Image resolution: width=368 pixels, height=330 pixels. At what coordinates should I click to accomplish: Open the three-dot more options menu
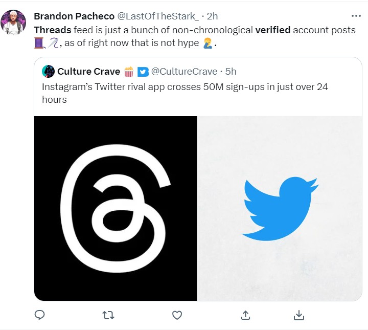tap(356, 16)
